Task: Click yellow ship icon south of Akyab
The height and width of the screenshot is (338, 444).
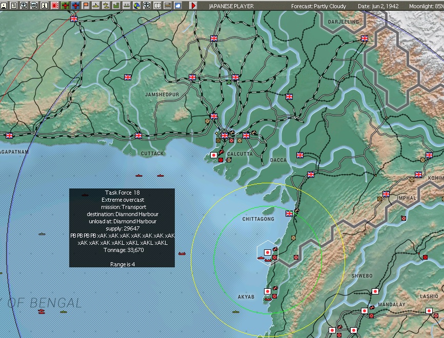Action: [x=236, y=312]
